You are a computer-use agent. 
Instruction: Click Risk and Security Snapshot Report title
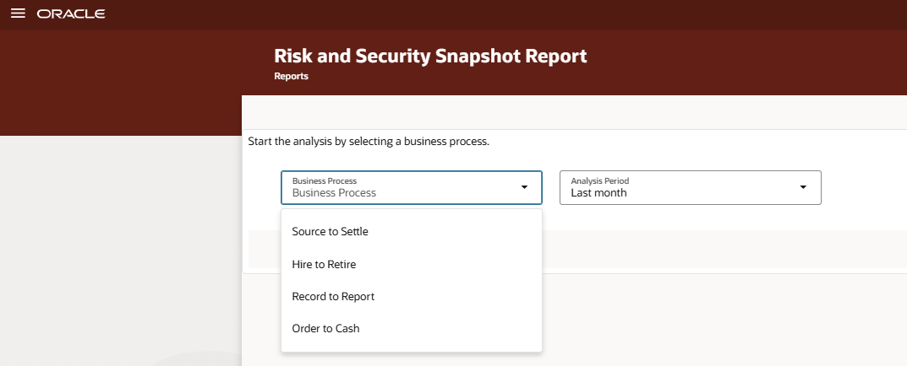[430, 56]
